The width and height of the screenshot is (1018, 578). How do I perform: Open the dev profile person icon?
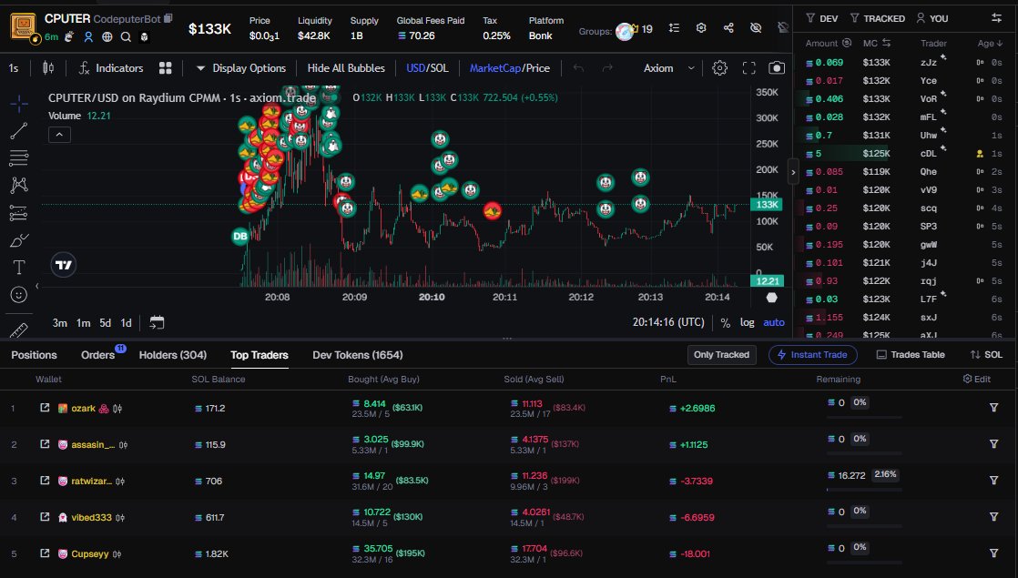pyautogui.click(x=88, y=37)
